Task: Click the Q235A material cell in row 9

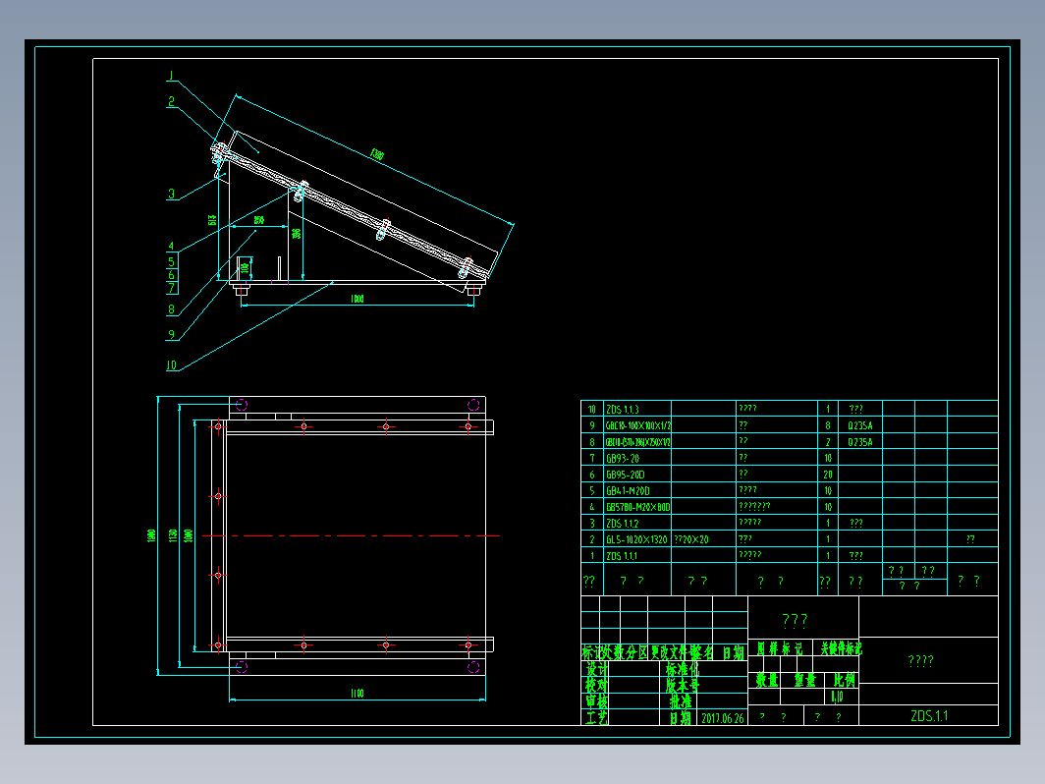Action: coord(860,425)
